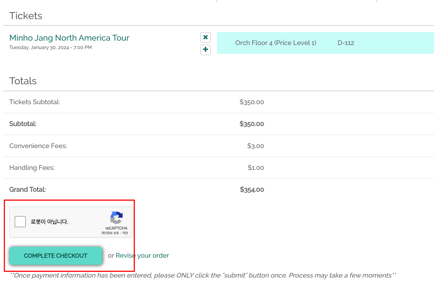Click the Handling Fees amount $1.00

tap(256, 168)
